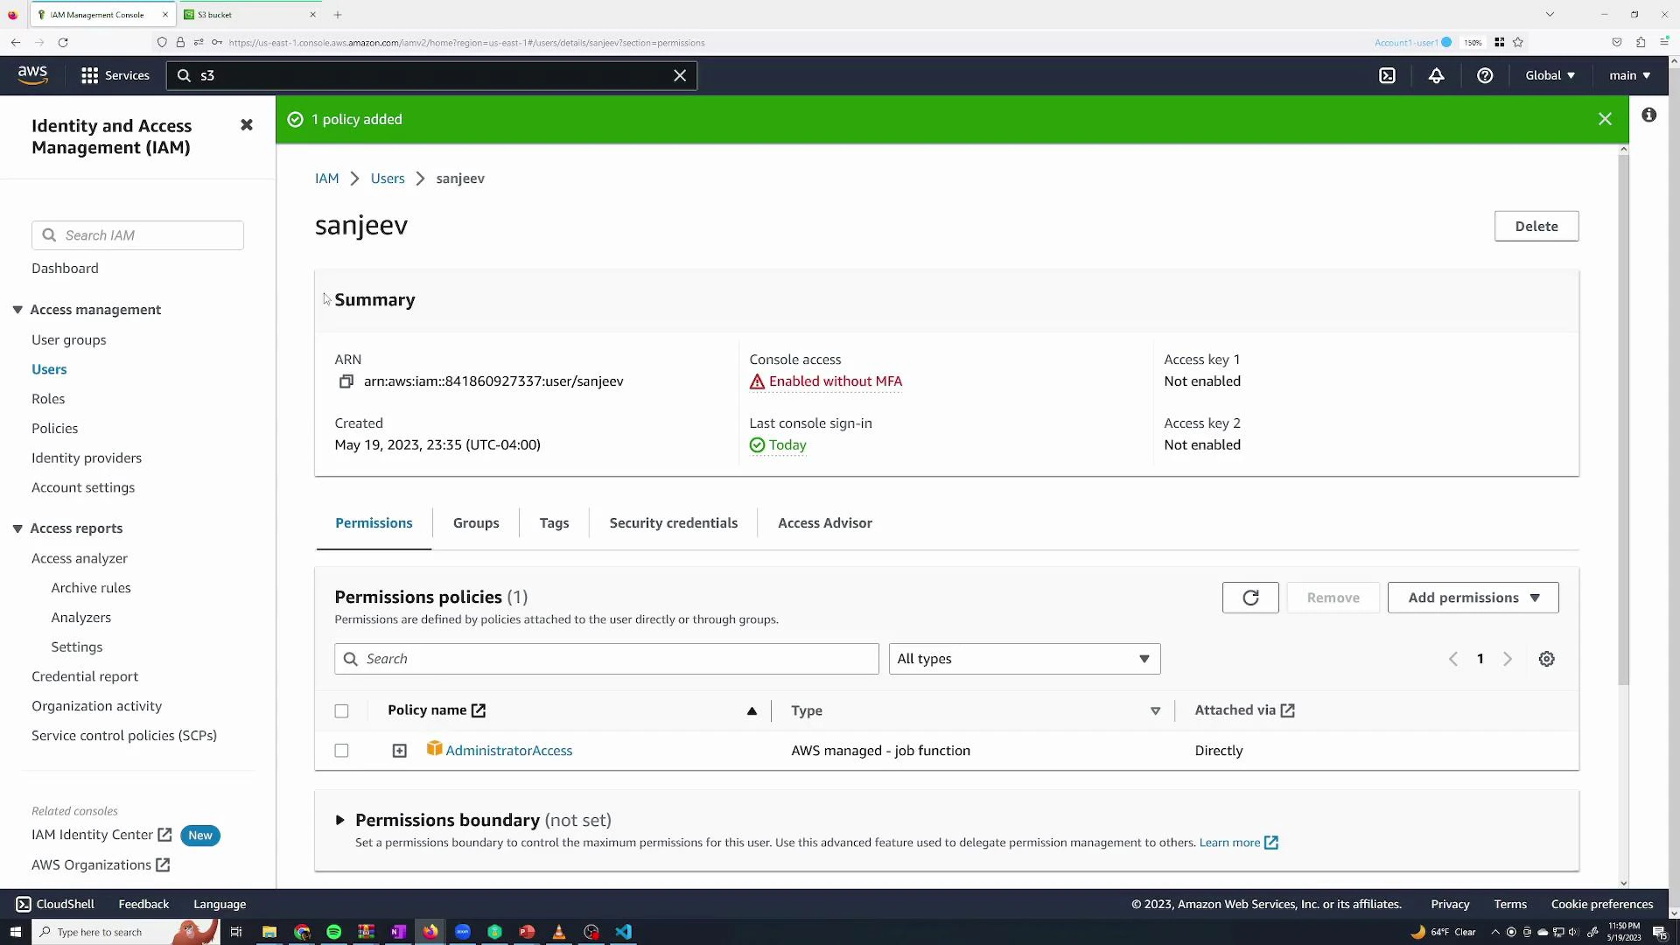1680x945 pixels.
Task: Check the select-all policies checkbox
Action: (x=341, y=711)
